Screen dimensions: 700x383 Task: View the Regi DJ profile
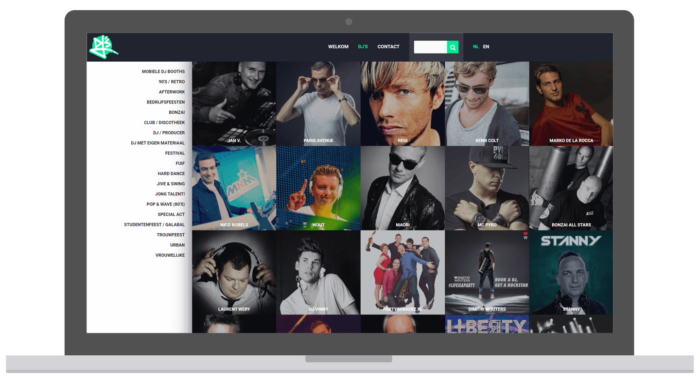coord(402,104)
